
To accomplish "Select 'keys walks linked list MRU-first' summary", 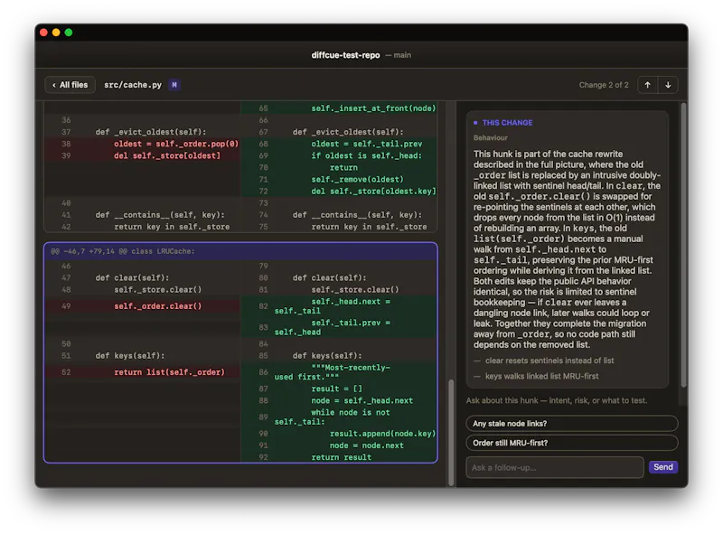I will click(541, 376).
